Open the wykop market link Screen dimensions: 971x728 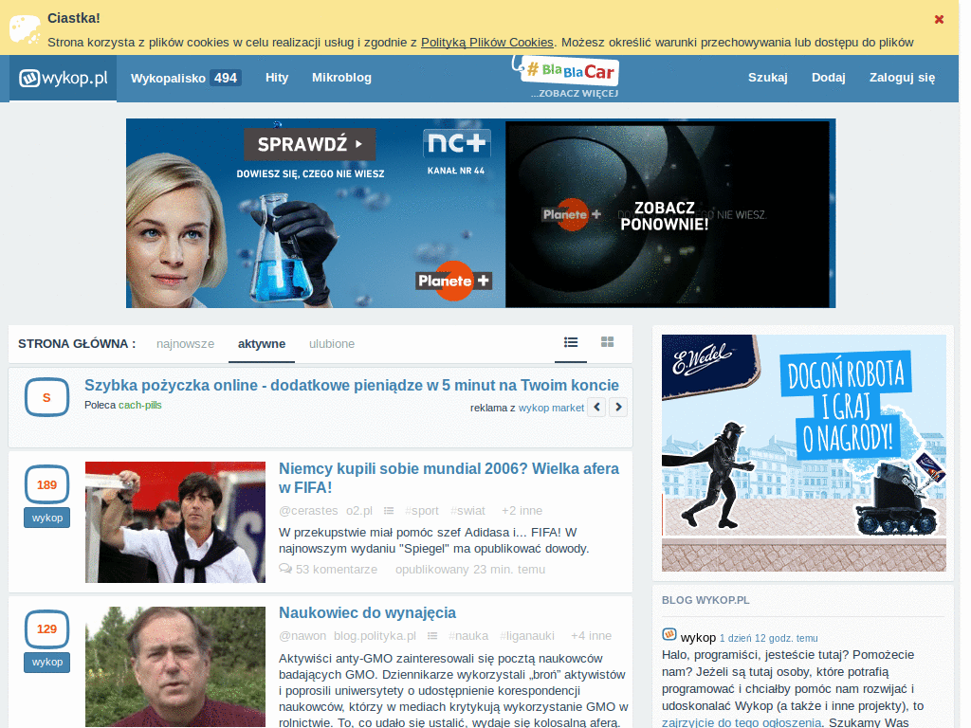(x=551, y=408)
